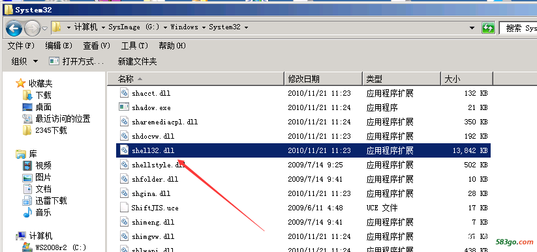Sort by the 类型 column header
Screen dimensions: 537x252
(x=401, y=79)
